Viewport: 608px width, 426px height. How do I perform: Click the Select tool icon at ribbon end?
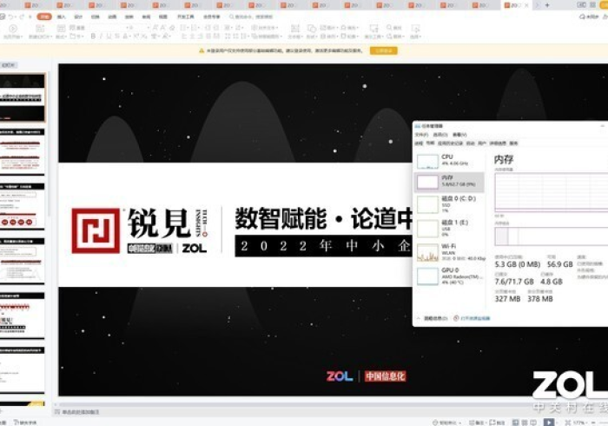point(415,29)
